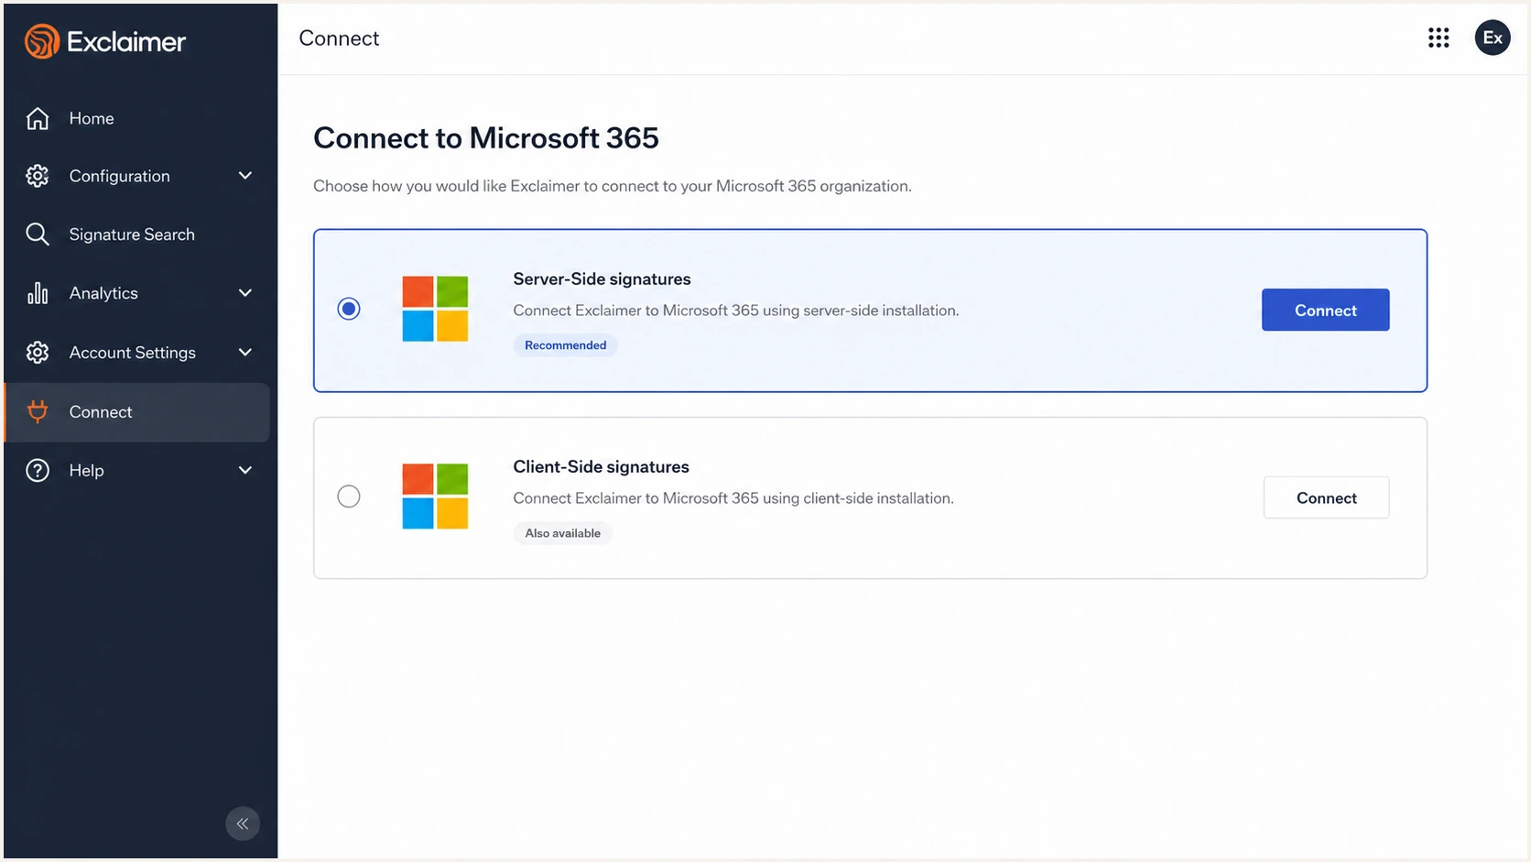The width and height of the screenshot is (1531, 862).
Task: Expand the Configuration chevron
Action: 245,176
